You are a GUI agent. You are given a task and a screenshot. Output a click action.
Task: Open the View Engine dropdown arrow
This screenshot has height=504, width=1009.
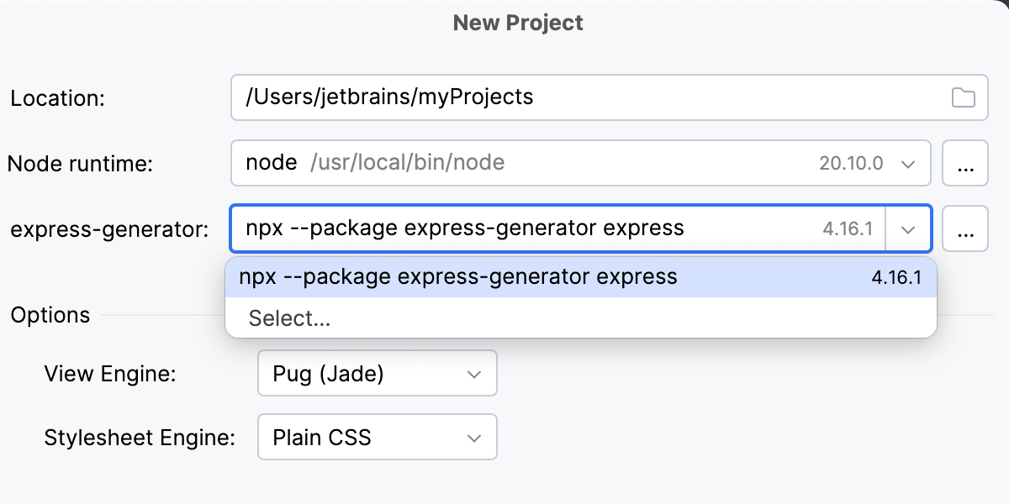(x=475, y=373)
